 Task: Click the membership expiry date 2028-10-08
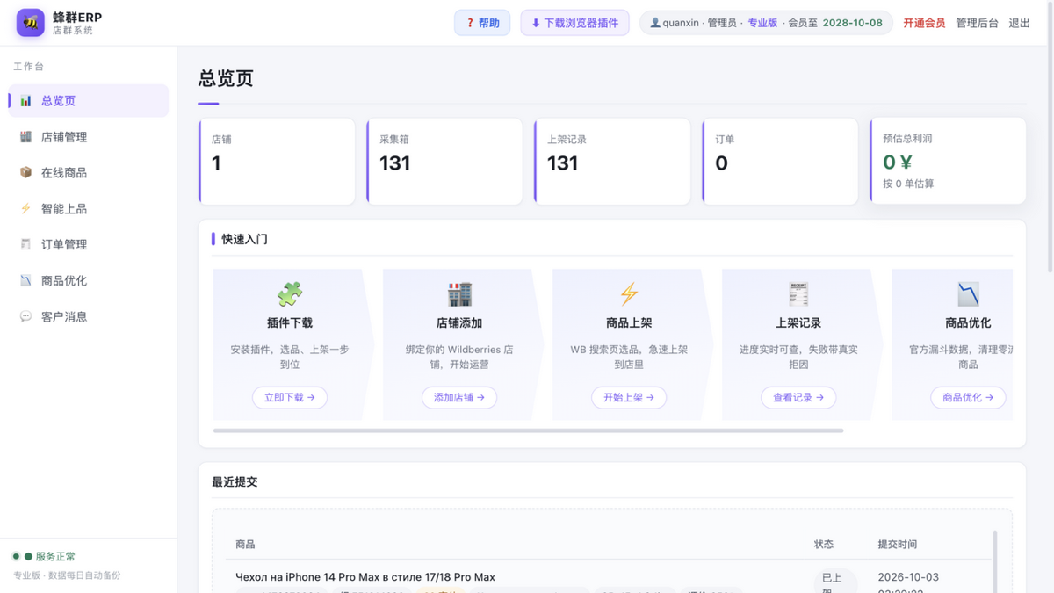pos(852,23)
